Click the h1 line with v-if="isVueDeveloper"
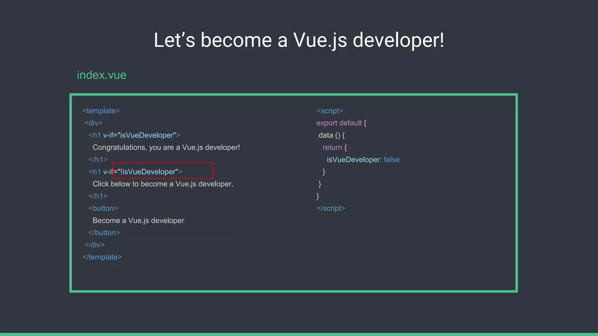This screenshot has width=598, height=336. (134, 135)
